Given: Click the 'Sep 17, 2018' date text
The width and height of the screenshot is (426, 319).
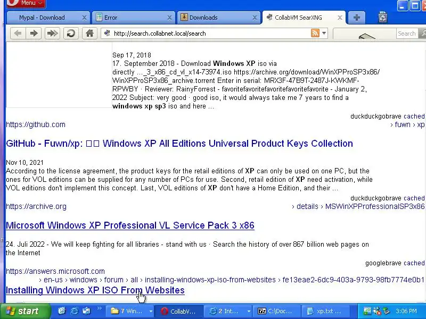Looking at the screenshot, I should point(132,55).
